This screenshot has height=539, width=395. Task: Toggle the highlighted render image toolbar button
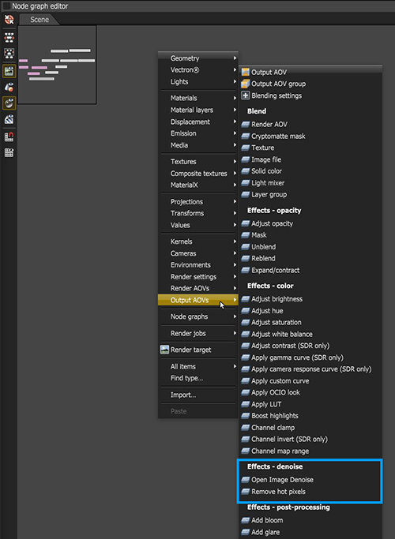(x=9, y=71)
